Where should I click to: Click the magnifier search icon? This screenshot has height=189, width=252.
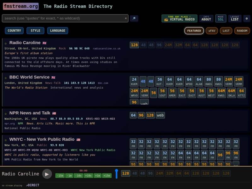(134, 18)
